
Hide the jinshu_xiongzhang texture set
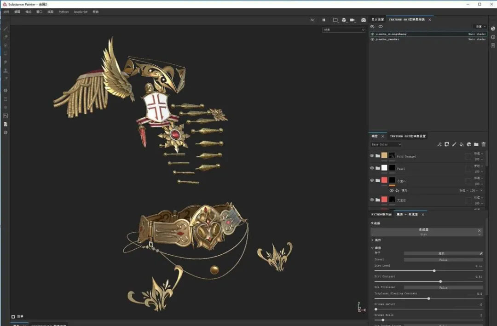[372, 34]
